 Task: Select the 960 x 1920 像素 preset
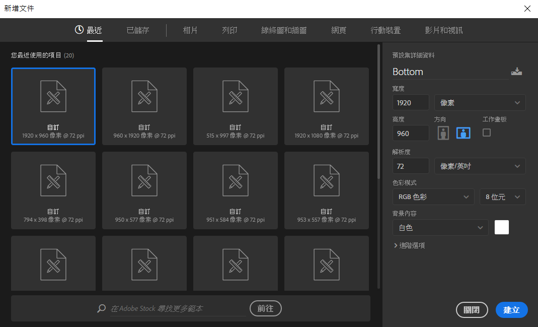[x=144, y=106]
